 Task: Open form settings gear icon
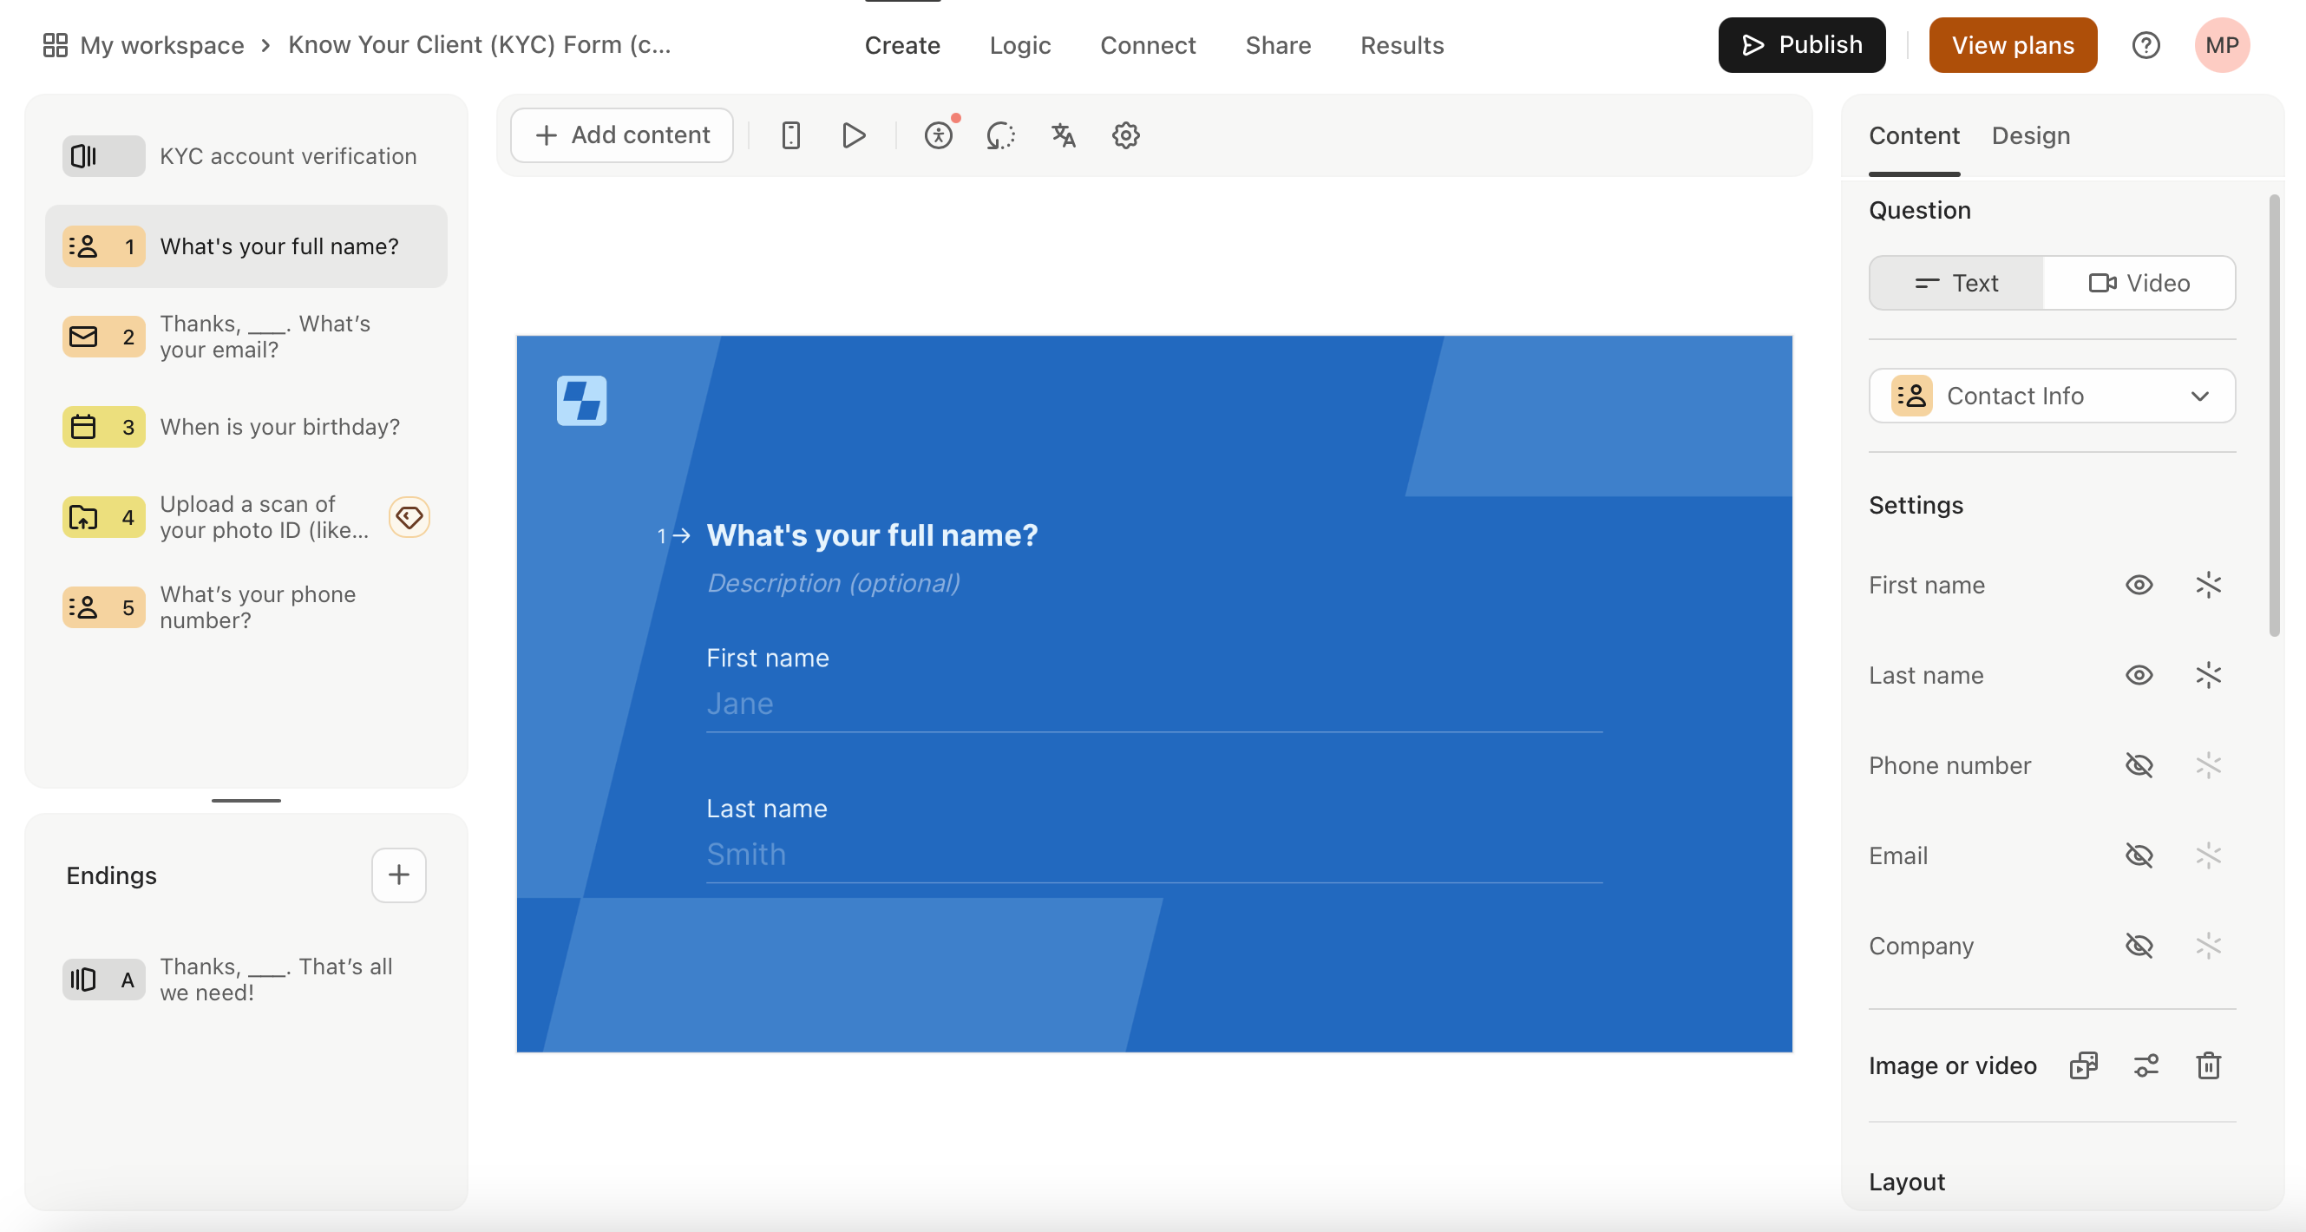click(x=1125, y=135)
